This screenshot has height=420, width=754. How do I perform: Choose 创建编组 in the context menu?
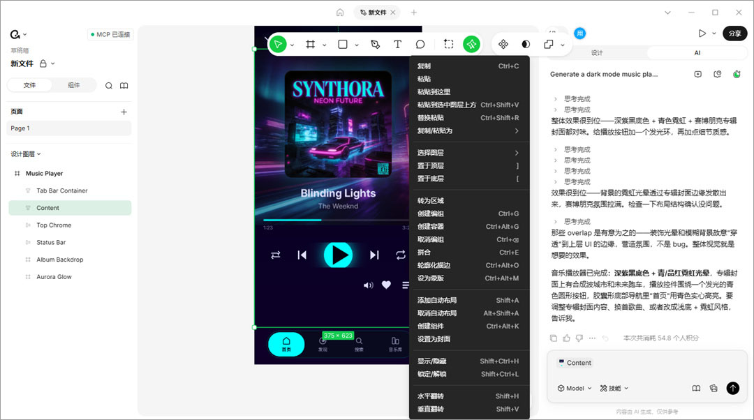click(469, 213)
